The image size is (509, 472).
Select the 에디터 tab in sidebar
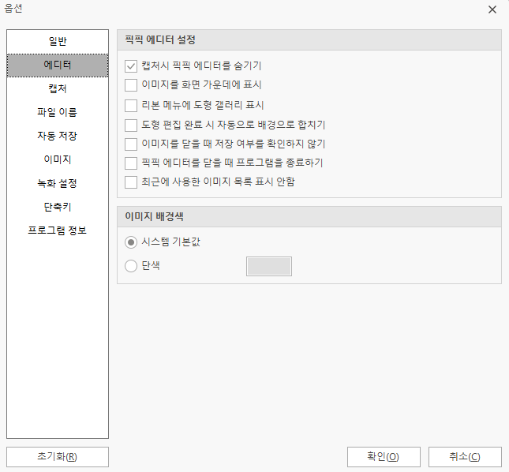[58, 66]
